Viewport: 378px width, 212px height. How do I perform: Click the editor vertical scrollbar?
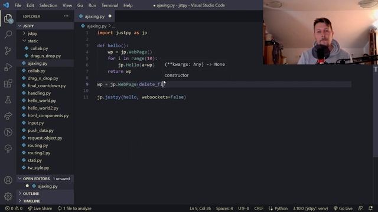[376, 111]
